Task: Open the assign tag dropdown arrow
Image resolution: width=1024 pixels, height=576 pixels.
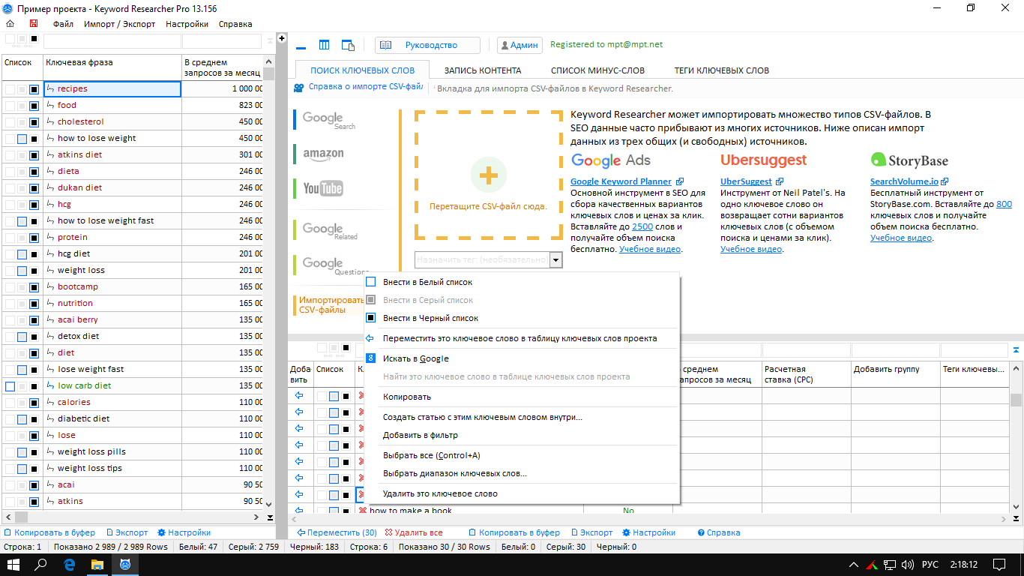Action: 555,259
